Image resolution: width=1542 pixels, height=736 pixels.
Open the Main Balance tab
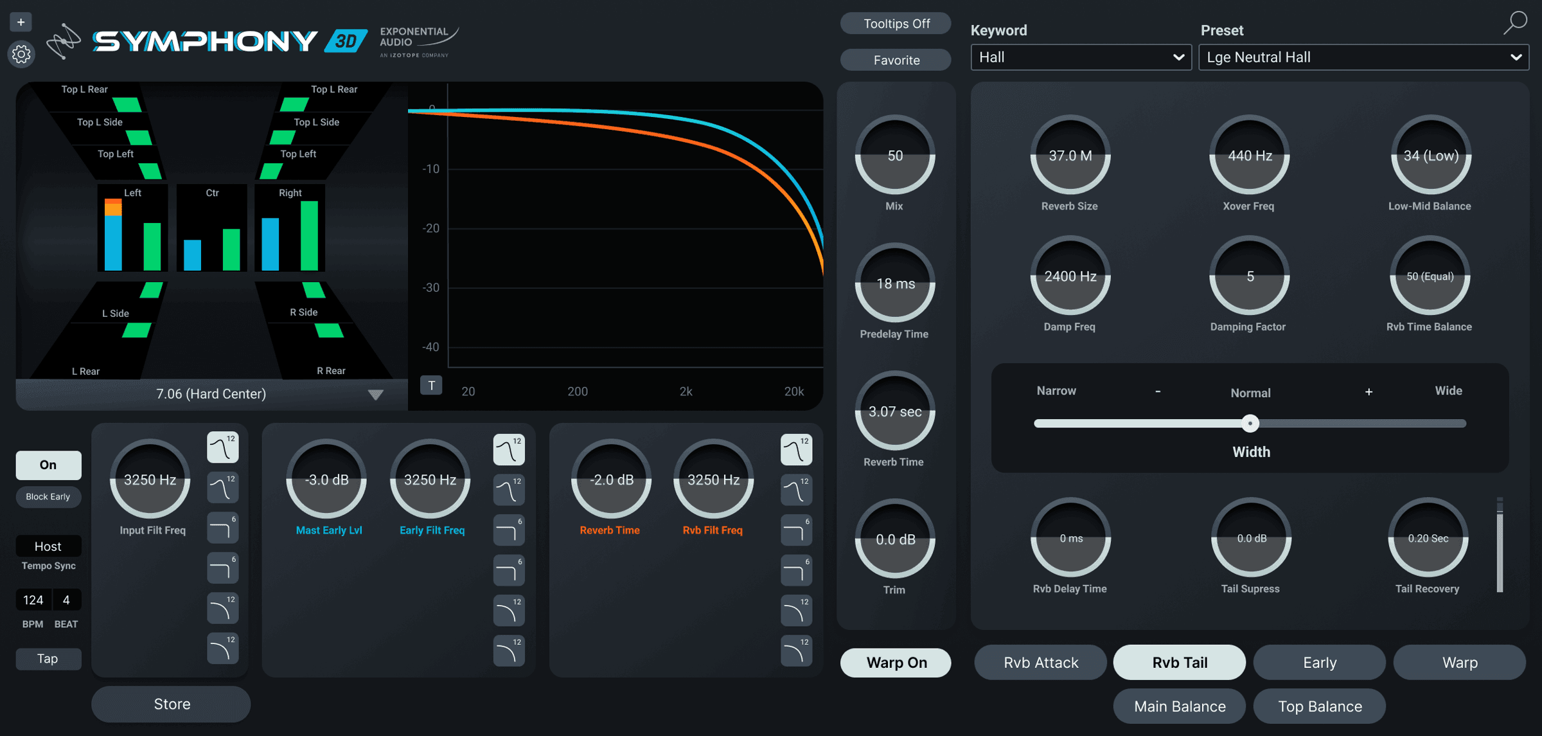pos(1180,706)
